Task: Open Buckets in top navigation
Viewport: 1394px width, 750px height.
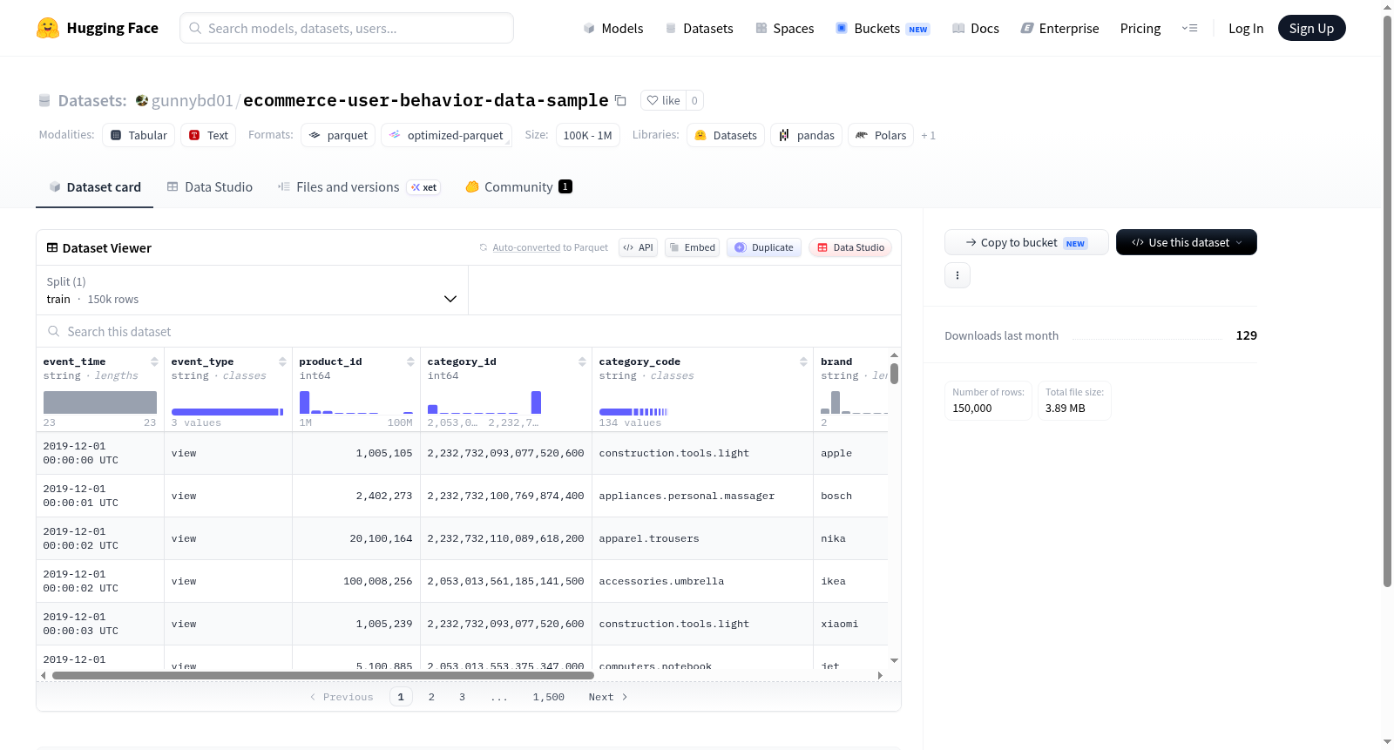Action: click(x=883, y=28)
